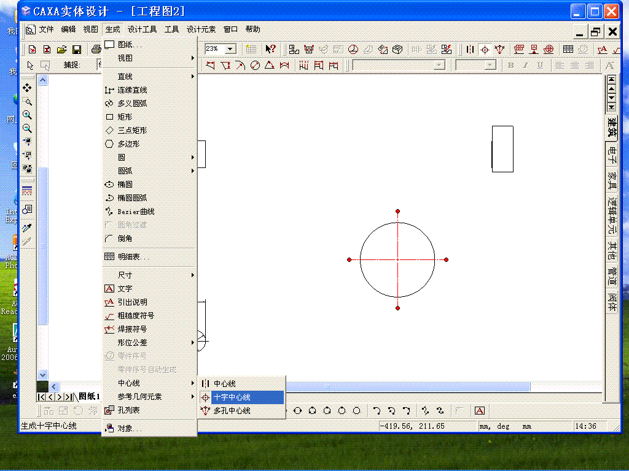Screen dimensions: 629x471
Task: Switch to the 电子 catalog tab
Action: 612,154
